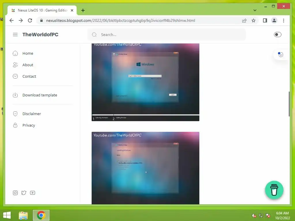Open File Explorer from taskbar
The width and height of the screenshot is (295, 221).
click(x=23, y=215)
